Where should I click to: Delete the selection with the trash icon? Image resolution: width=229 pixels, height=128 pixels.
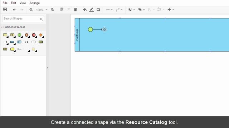pyautogui.click(x=75, y=10)
